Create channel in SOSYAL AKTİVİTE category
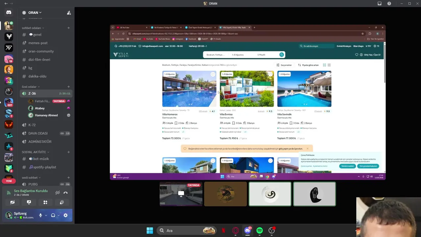The image size is (421, 237). coord(68,152)
